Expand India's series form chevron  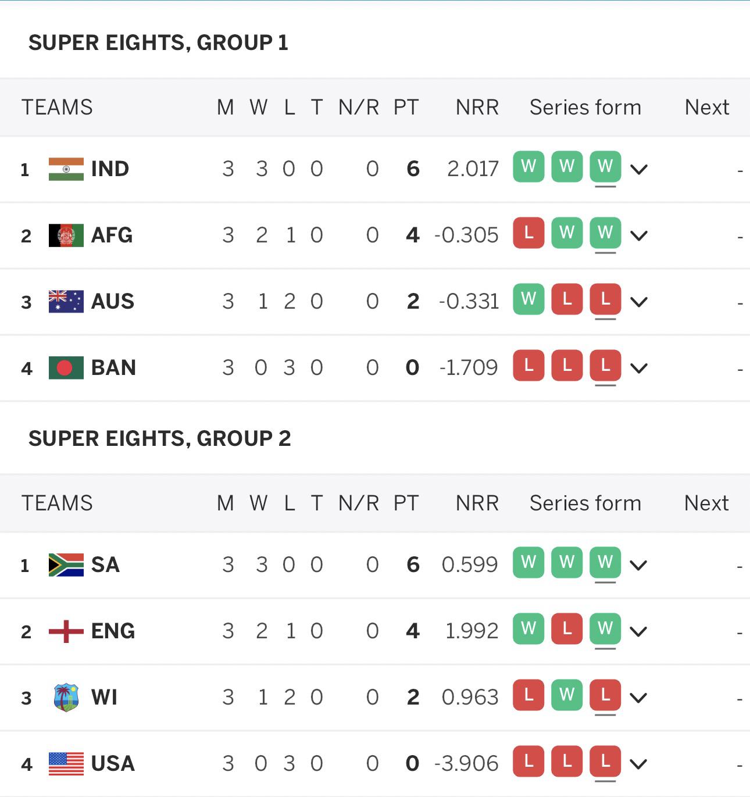[639, 170]
